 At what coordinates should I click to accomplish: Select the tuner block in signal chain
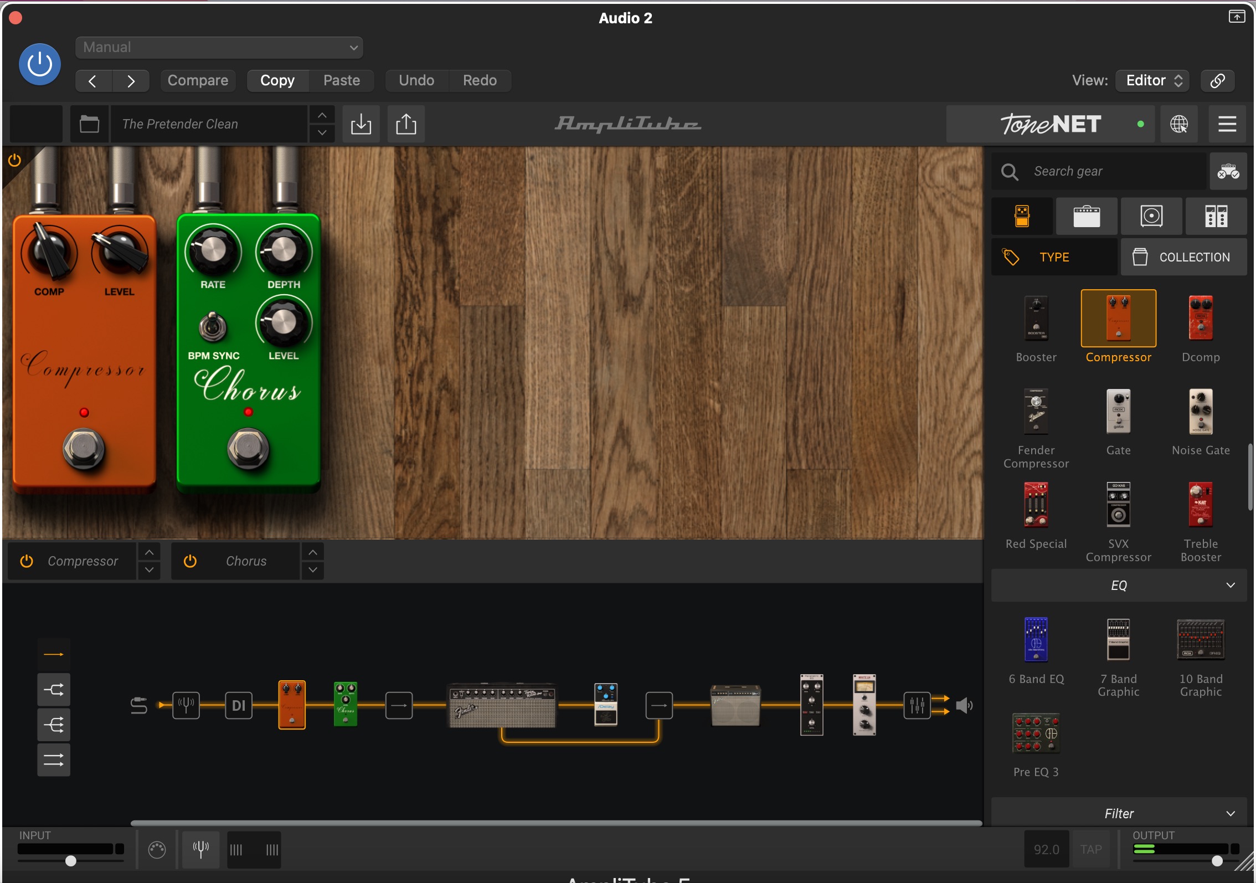[x=186, y=705]
